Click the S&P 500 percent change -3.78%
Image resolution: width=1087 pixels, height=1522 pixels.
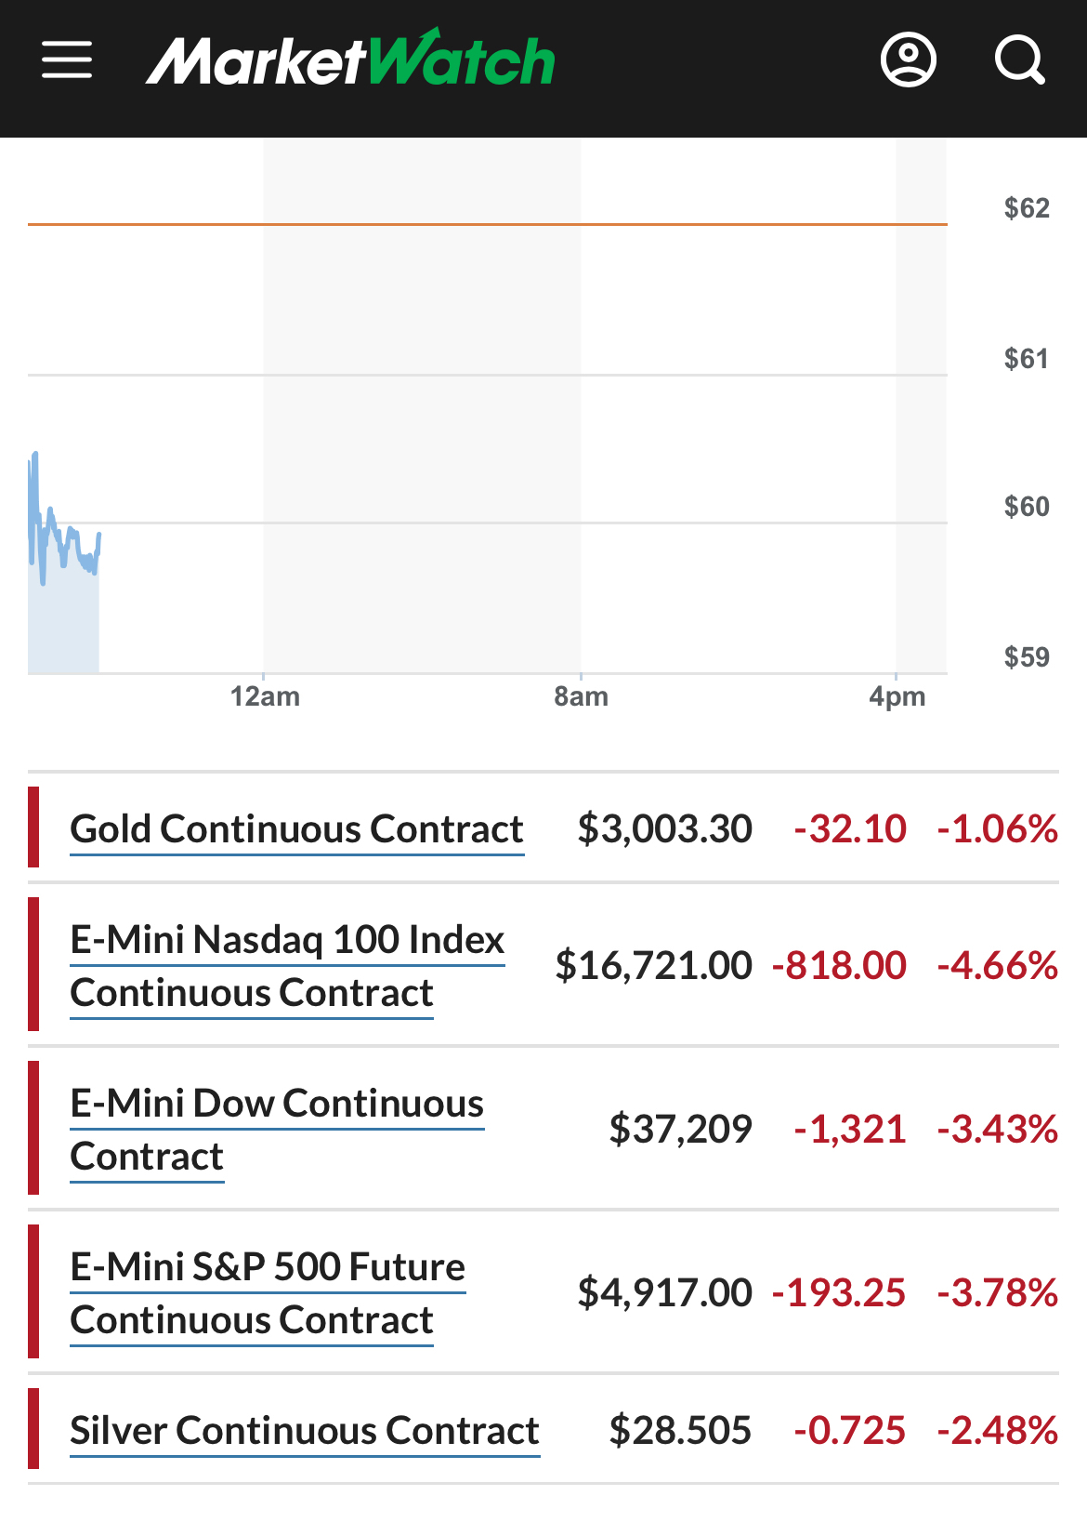pos(997,1292)
